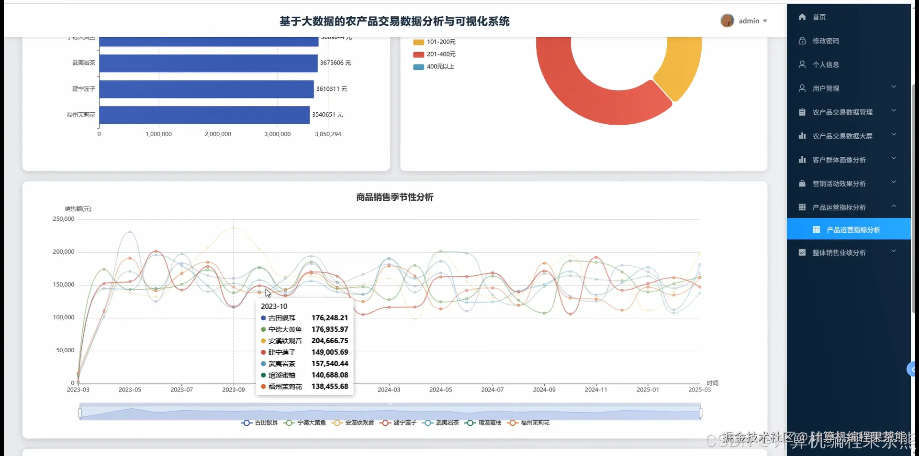This screenshot has height=456, width=919.
Task: Click the admin avatar image
Action: click(727, 21)
